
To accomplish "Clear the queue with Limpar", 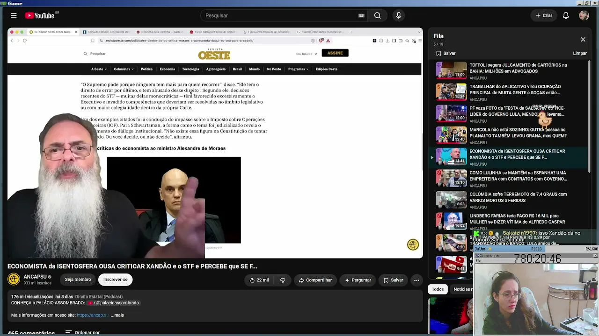I will 580,53.
